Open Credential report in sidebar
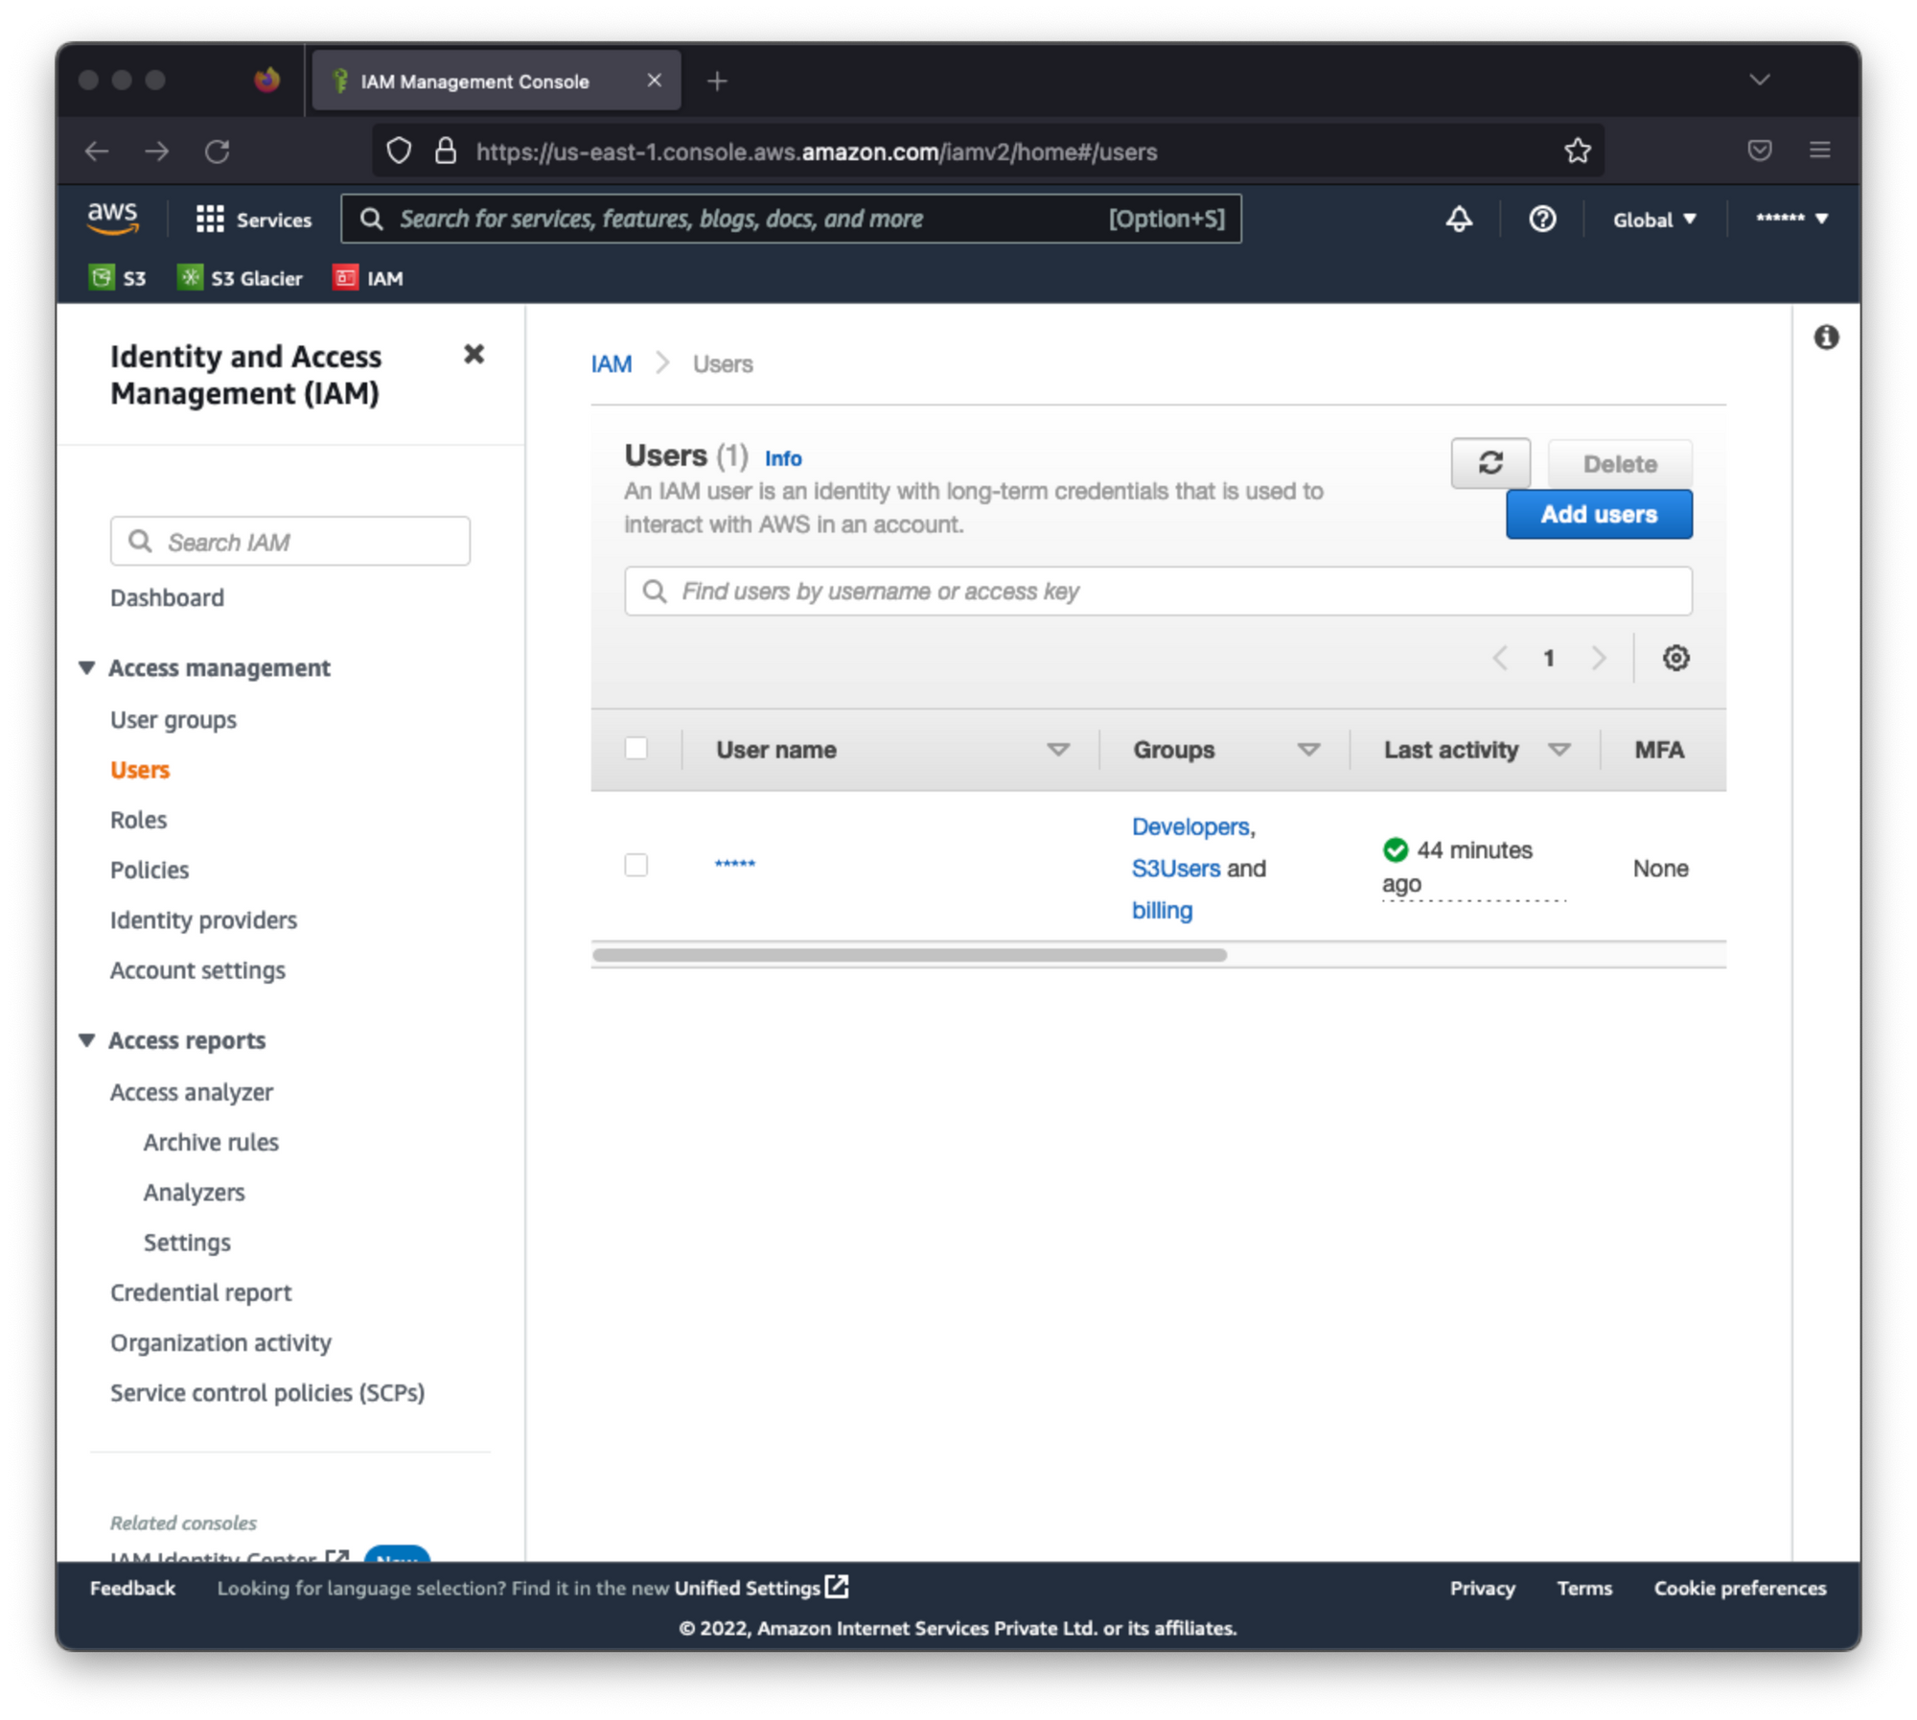The width and height of the screenshot is (1917, 1720). tap(200, 1291)
